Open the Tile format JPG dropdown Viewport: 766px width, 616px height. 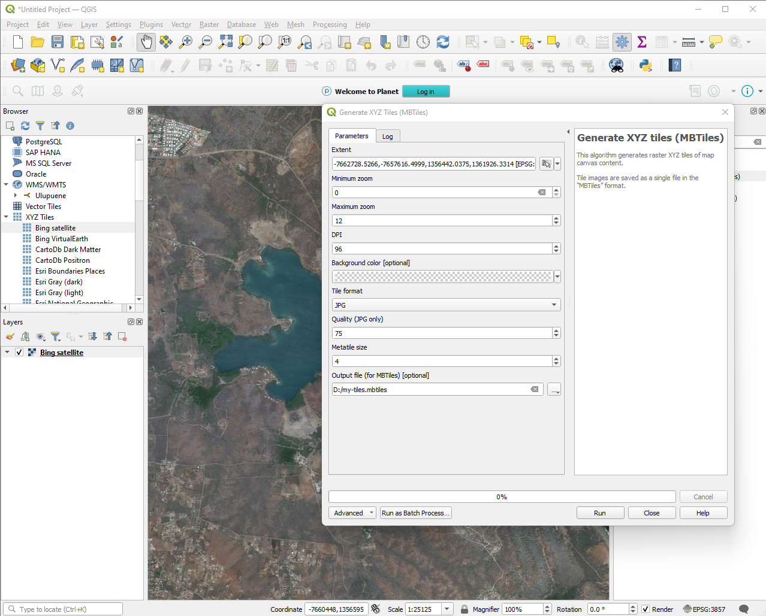pos(446,305)
